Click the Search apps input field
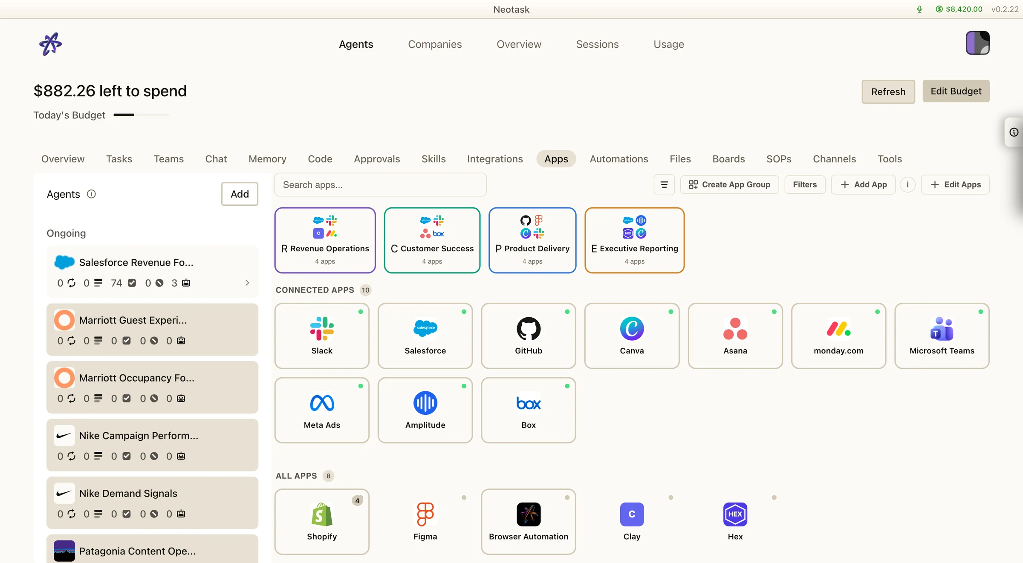 pos(381,185)
